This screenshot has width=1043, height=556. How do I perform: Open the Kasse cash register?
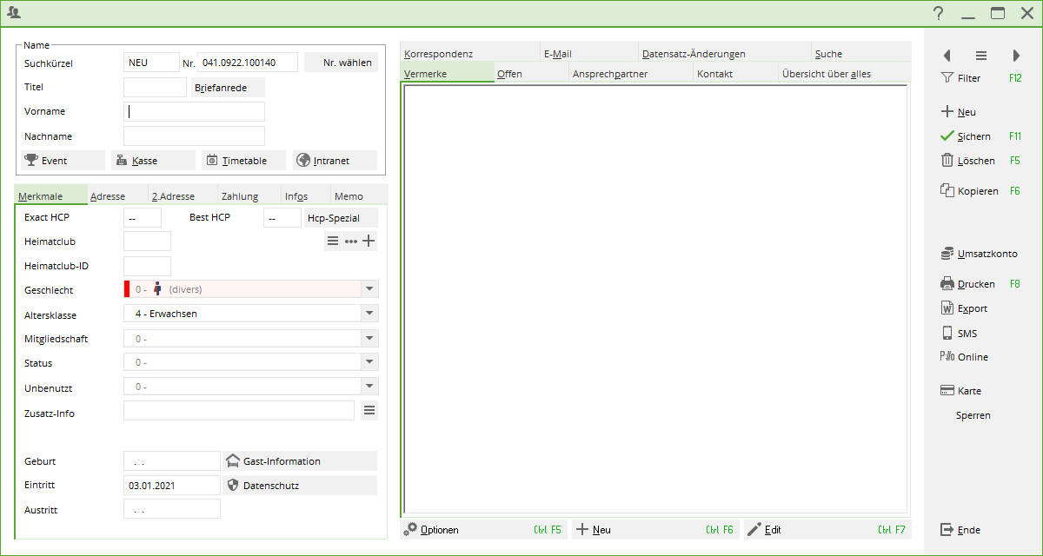click(x=152, y=161)
